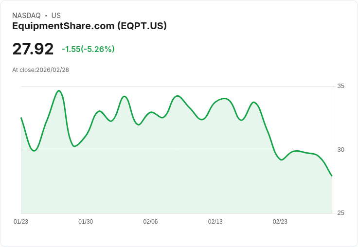Screen dimensions: 358x247
Task: Click the 02/23 date axis label
Action: coord(280,222)
